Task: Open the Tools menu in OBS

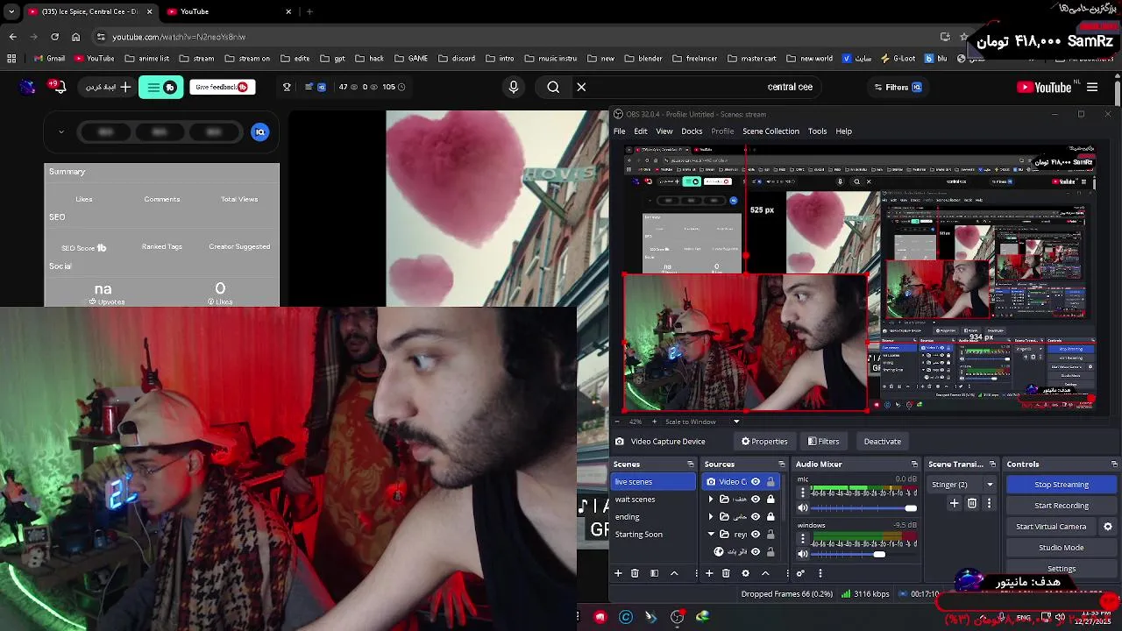Action: click(817, 131)
